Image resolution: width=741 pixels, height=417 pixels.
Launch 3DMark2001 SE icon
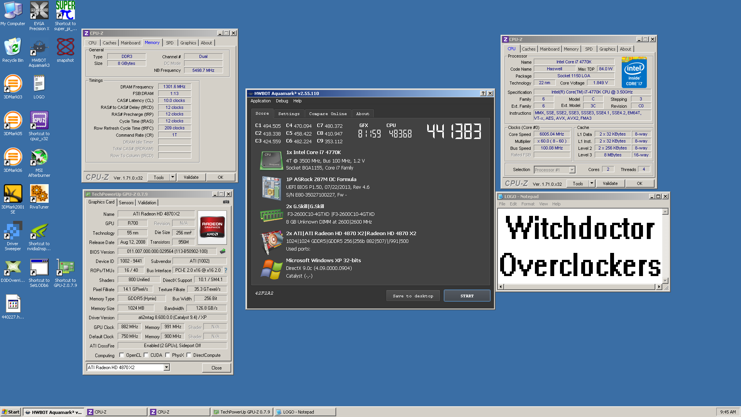coord(13,199)
